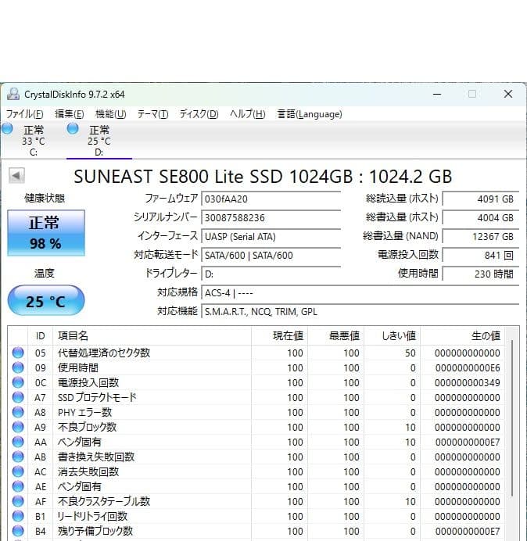Click the 25 °C temperature button
The image size is (527, 541).
point(46,300)
